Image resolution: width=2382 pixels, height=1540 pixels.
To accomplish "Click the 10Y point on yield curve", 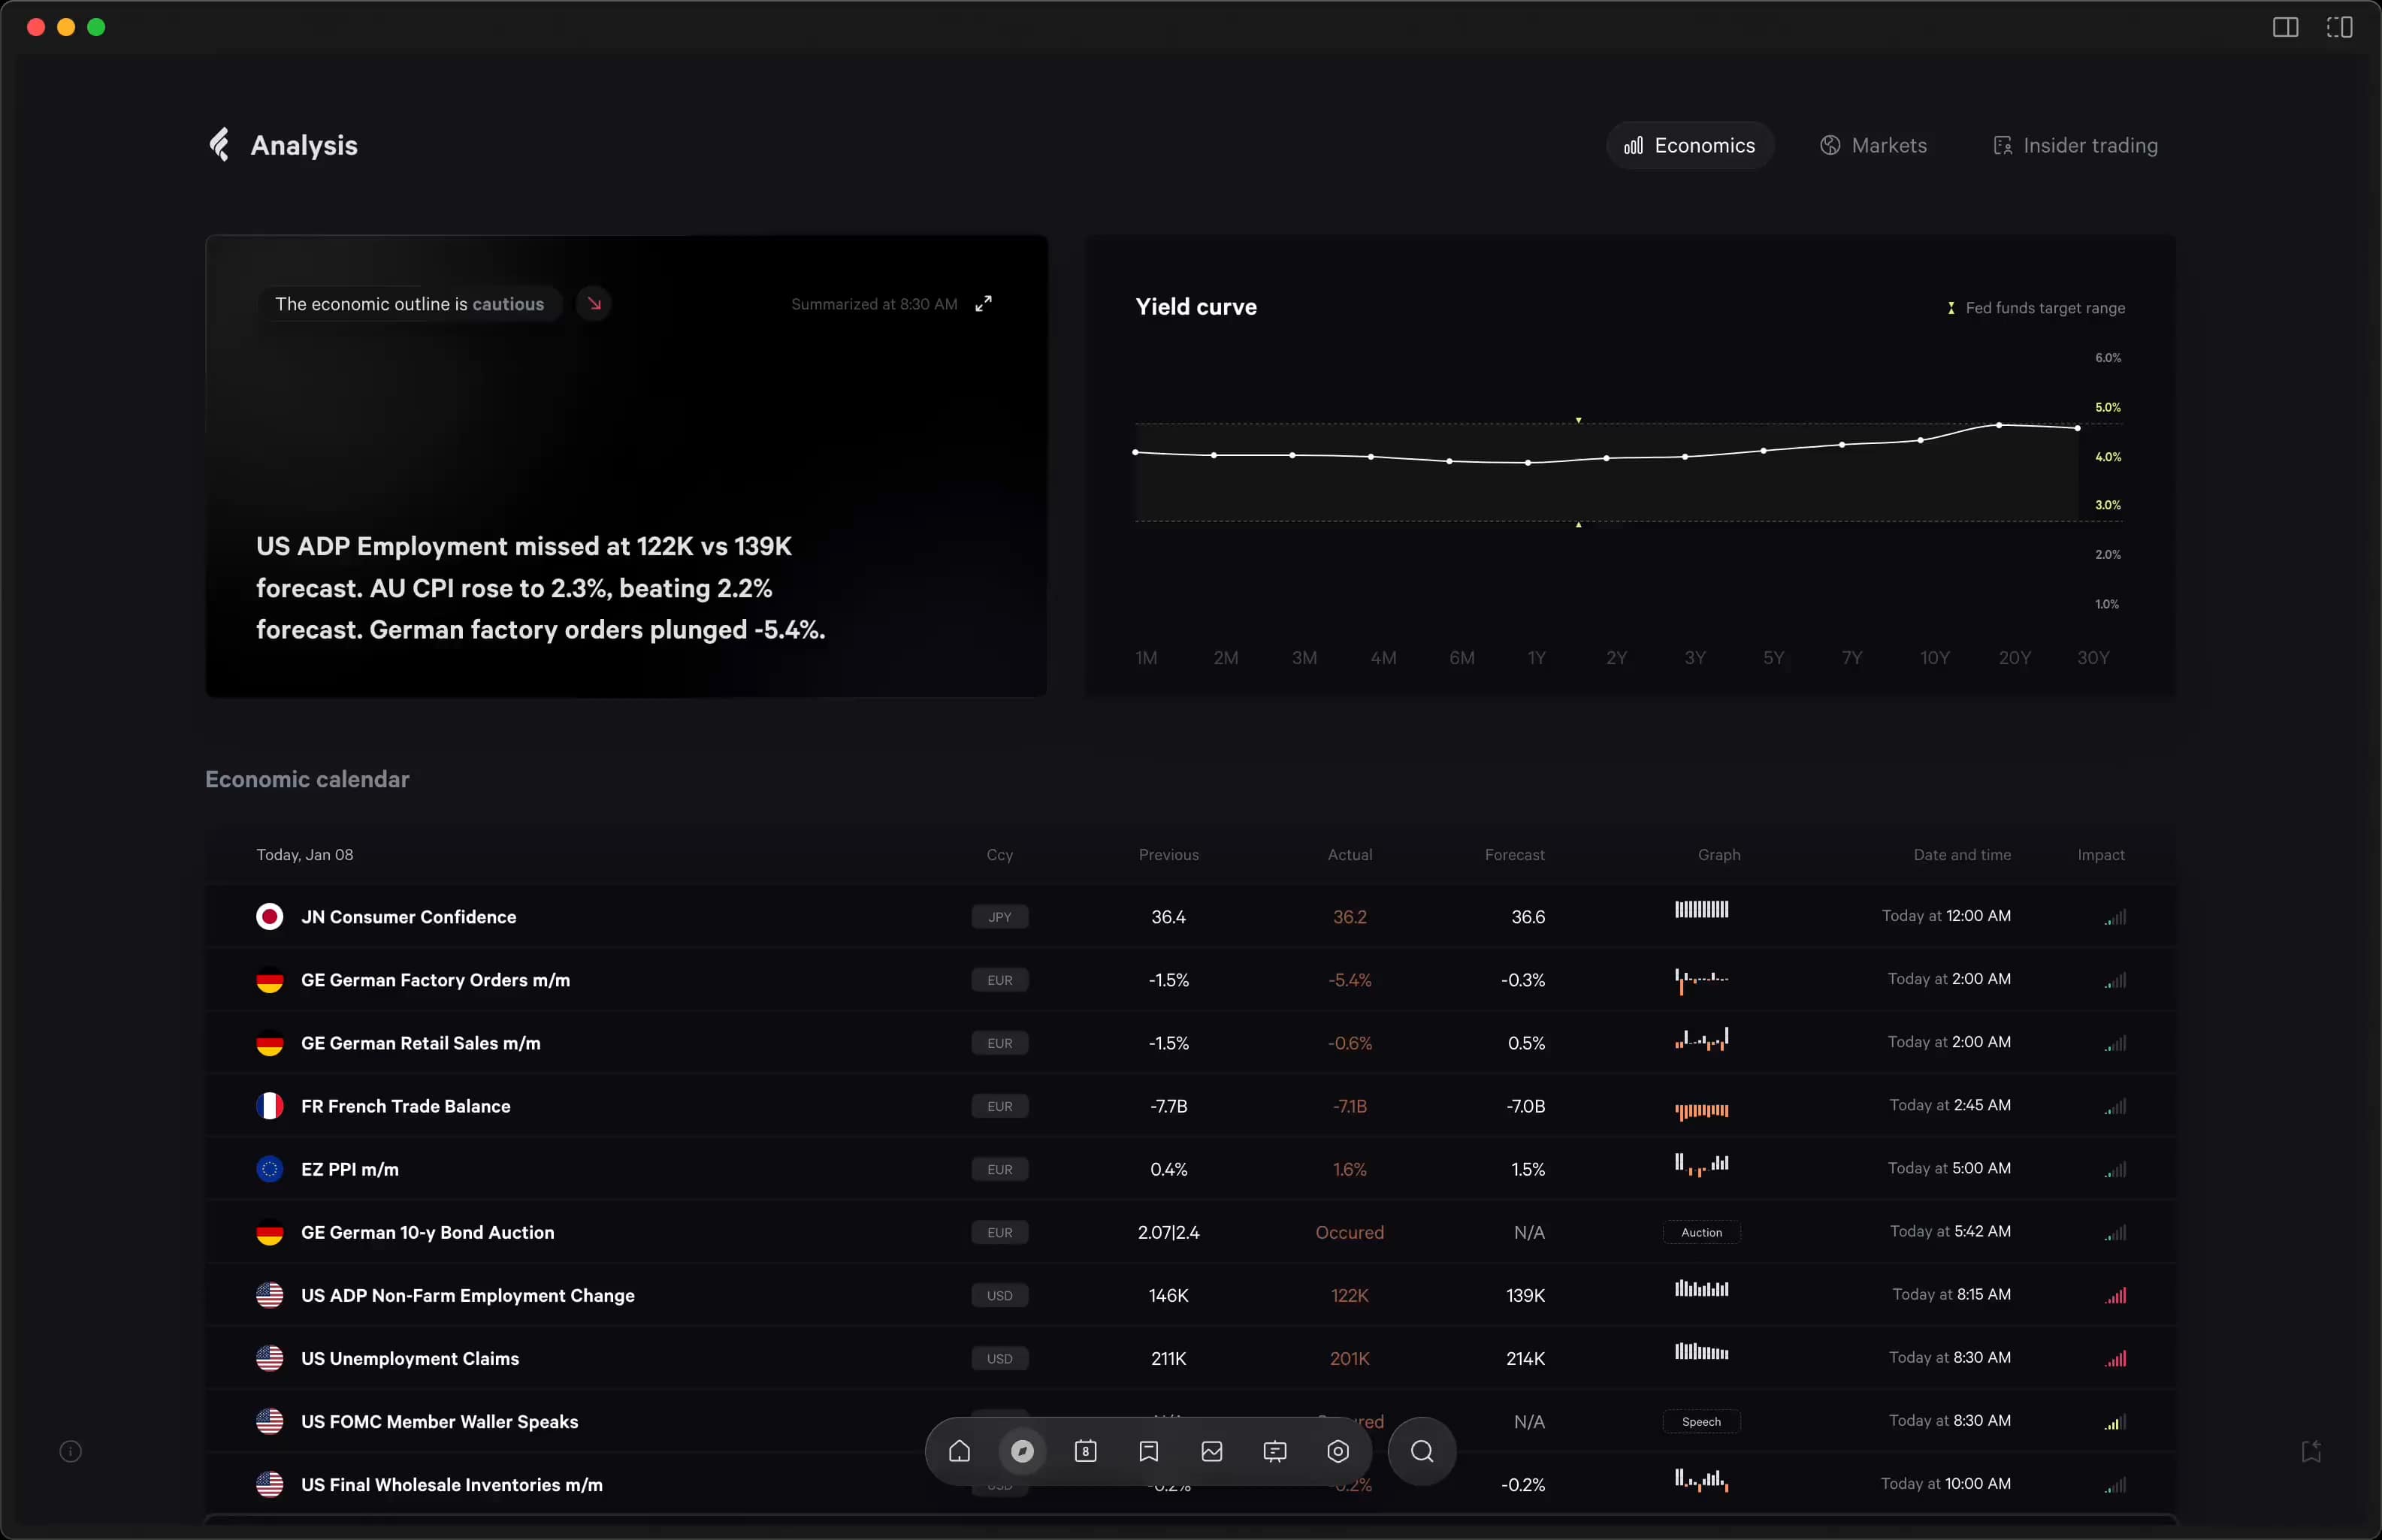I will (x=1920, y=440).
